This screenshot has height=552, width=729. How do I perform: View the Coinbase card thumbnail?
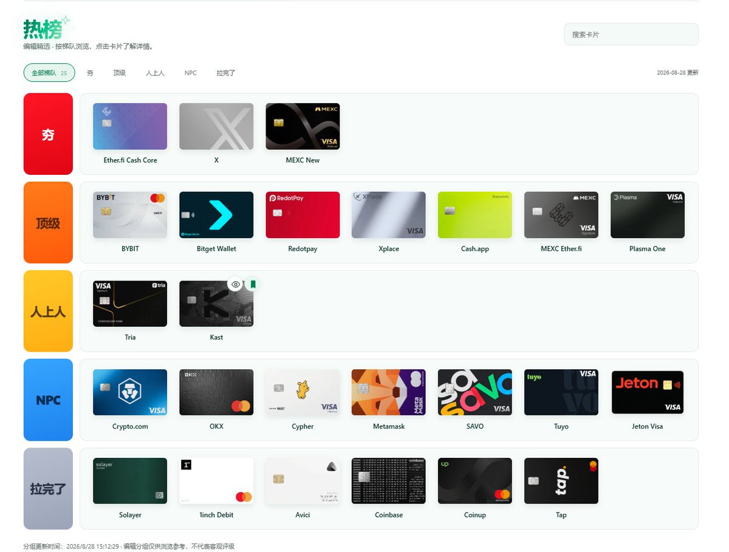coord(389,481)
